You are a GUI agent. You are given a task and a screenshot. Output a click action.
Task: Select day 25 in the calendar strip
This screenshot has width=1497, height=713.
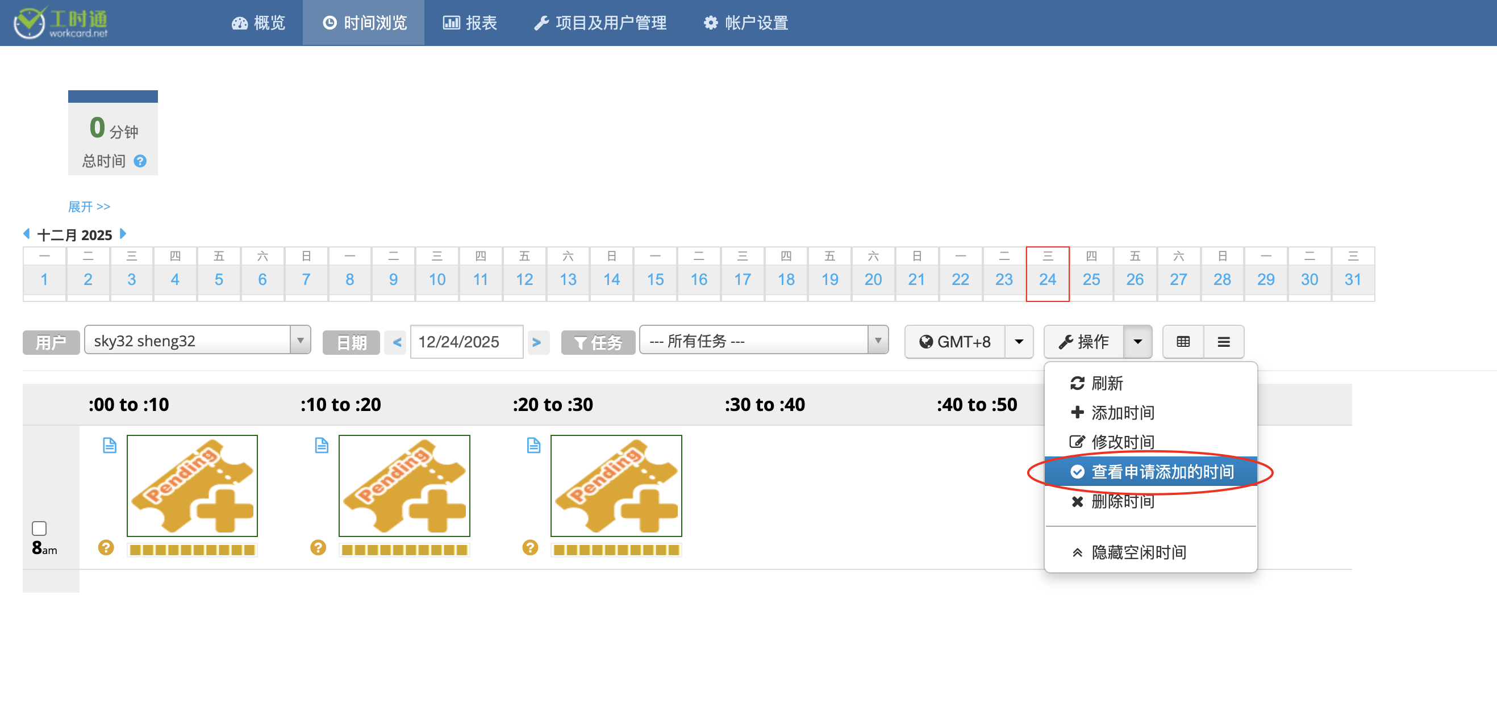[1091, 279]
